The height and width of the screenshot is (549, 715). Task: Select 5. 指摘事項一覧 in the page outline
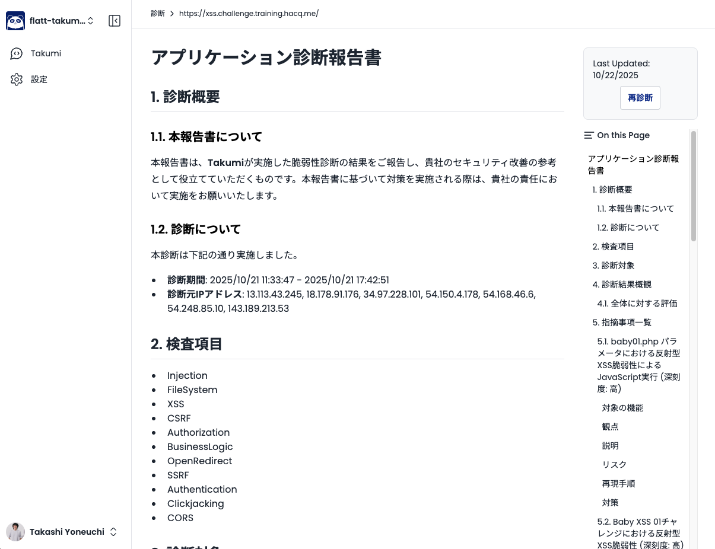pos(622,323)
